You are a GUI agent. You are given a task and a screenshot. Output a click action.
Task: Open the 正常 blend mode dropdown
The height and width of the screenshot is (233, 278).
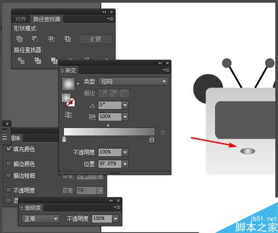click(40, 219)
